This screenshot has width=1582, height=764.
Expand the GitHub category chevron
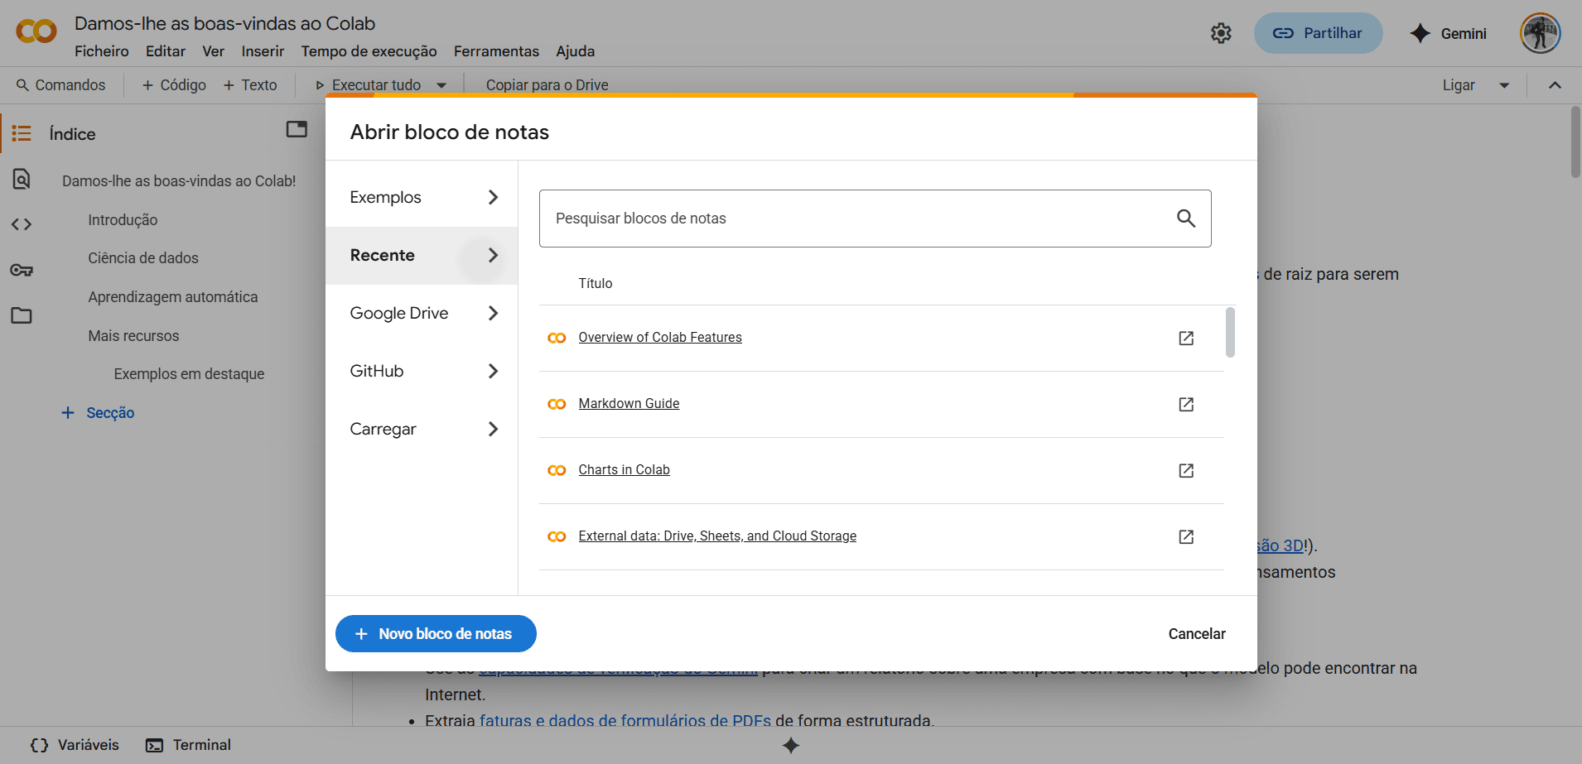[x=493, y=371]
